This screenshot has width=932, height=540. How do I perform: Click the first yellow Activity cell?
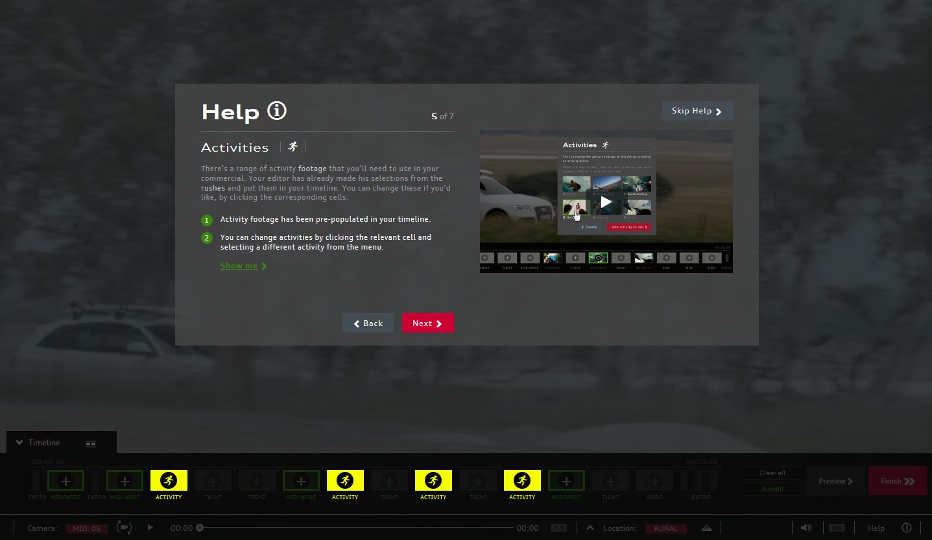[169, 480]
